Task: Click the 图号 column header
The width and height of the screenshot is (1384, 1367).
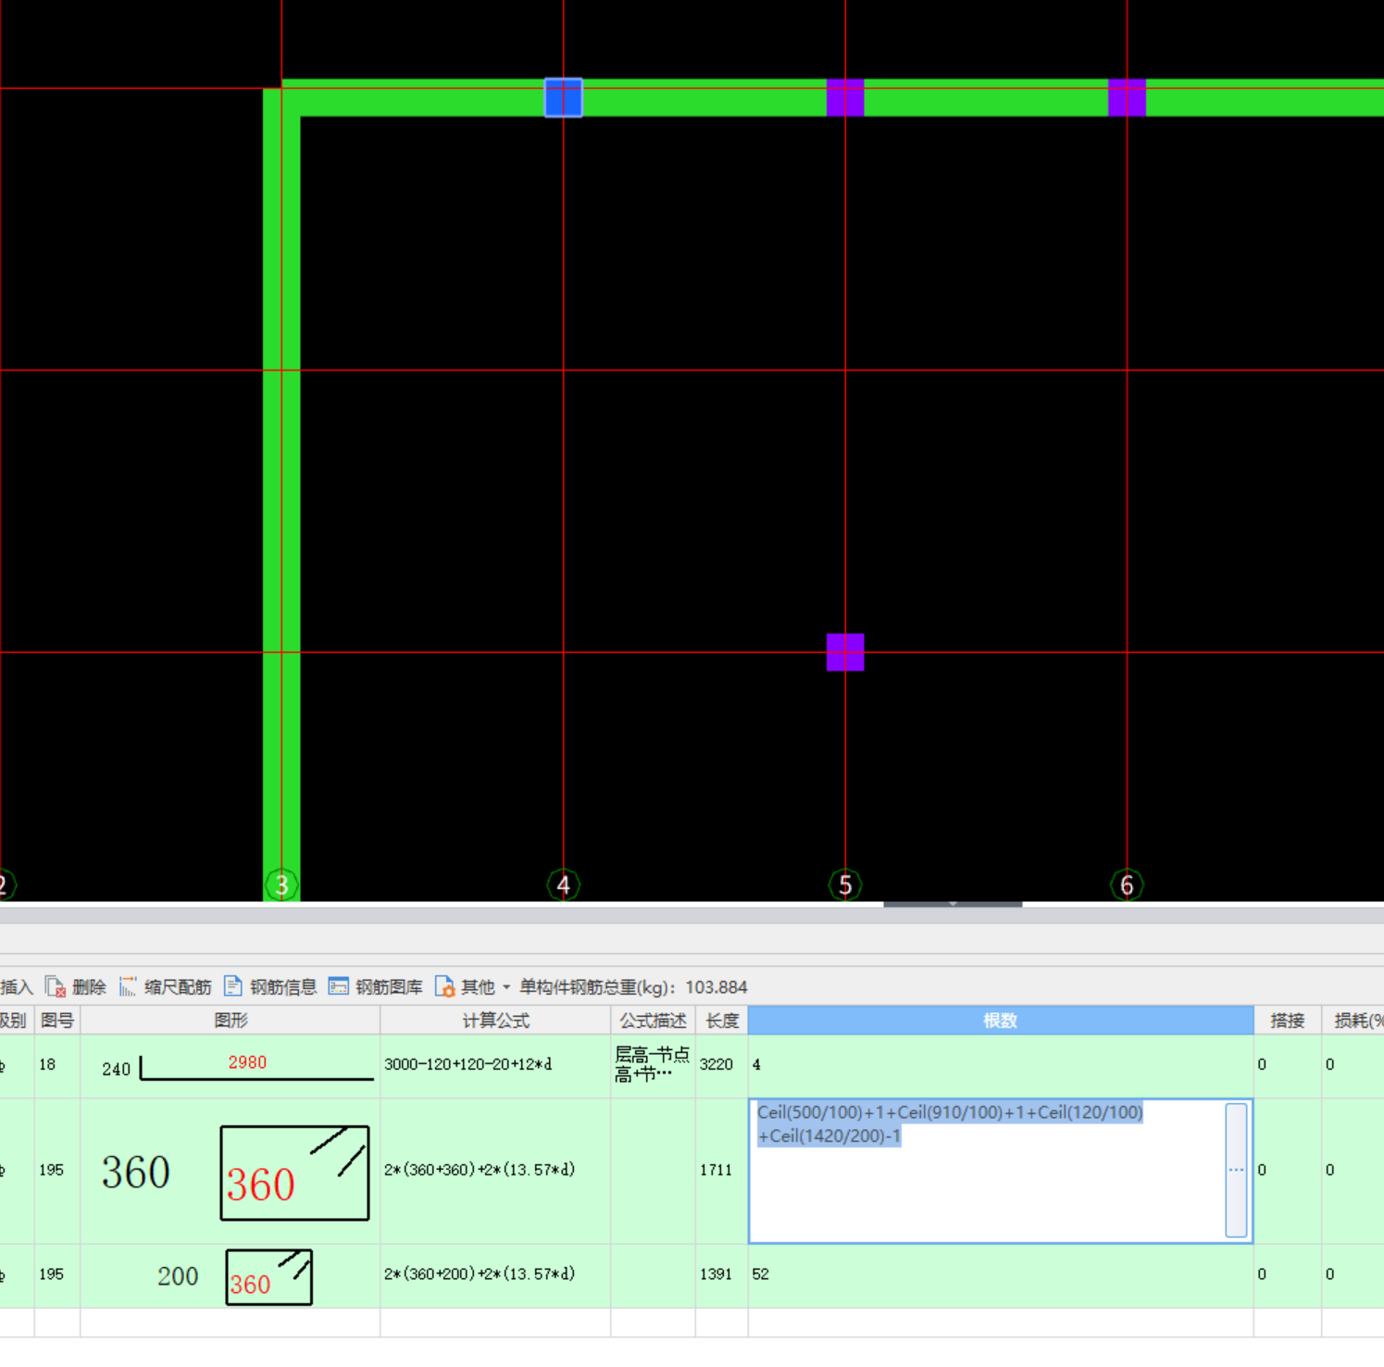Action: (57, 1021)
